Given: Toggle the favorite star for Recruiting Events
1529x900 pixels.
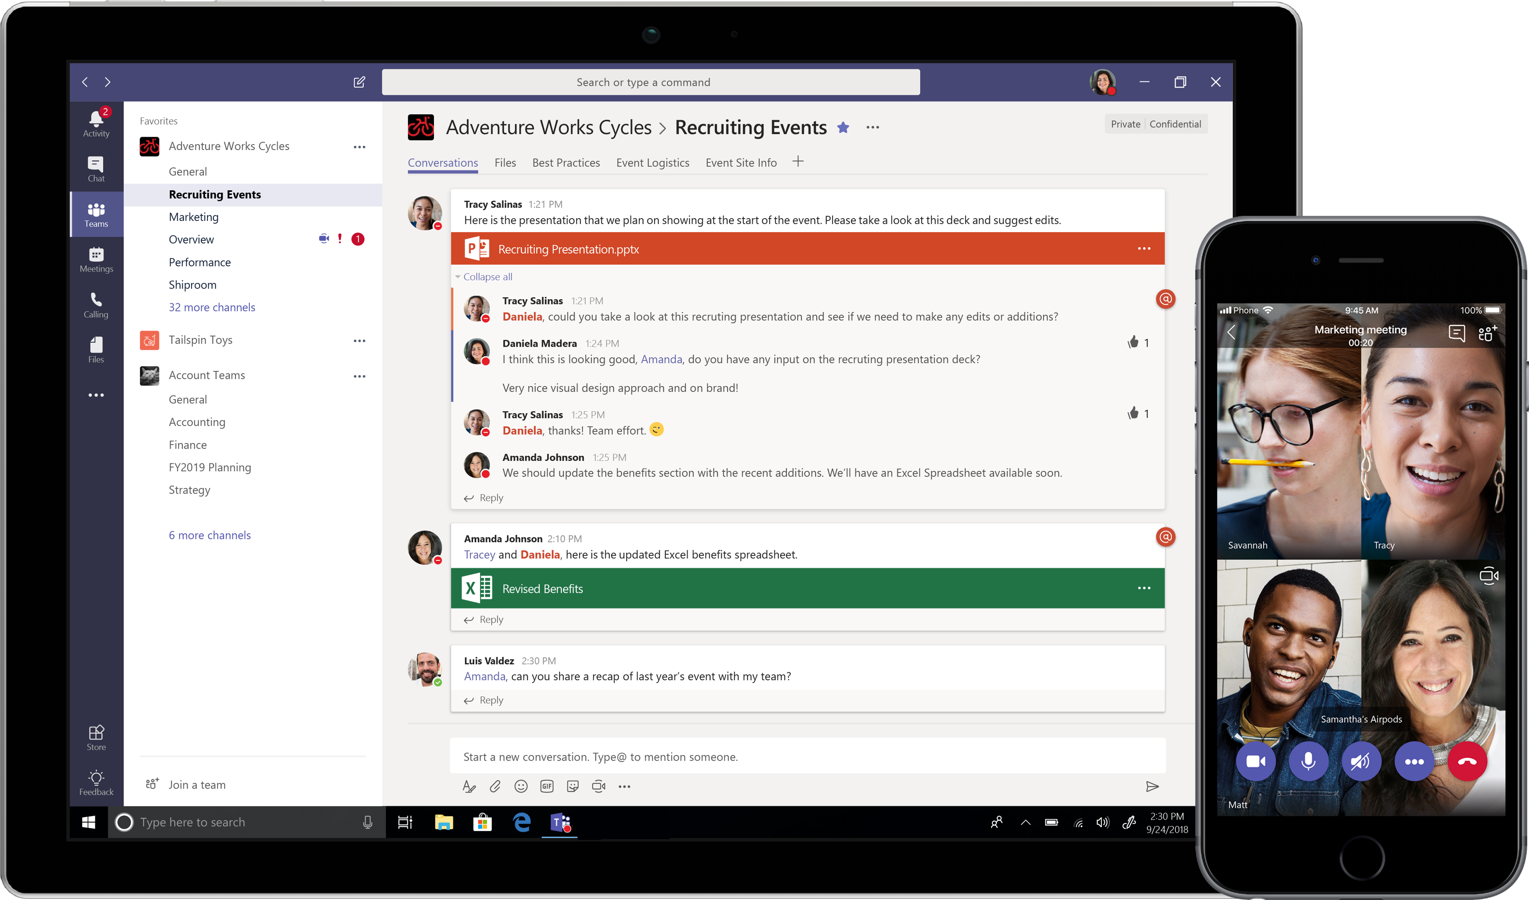Looking at the screenshot, I should click(843, 127).
